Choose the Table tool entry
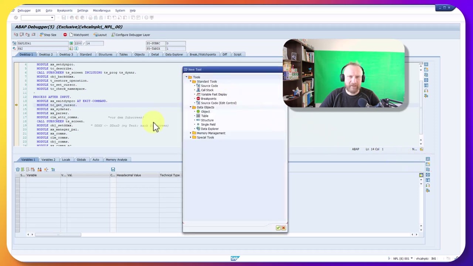Image resolution: width=473 pixels, height=266 pixels. [x=204, y=116]
